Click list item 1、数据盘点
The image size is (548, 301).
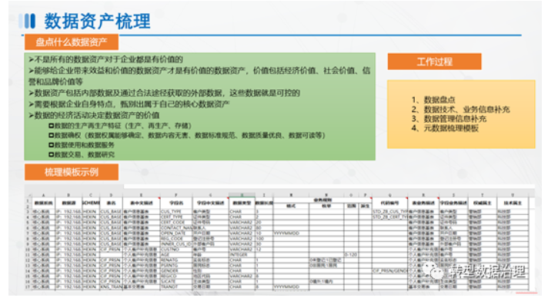433,100
